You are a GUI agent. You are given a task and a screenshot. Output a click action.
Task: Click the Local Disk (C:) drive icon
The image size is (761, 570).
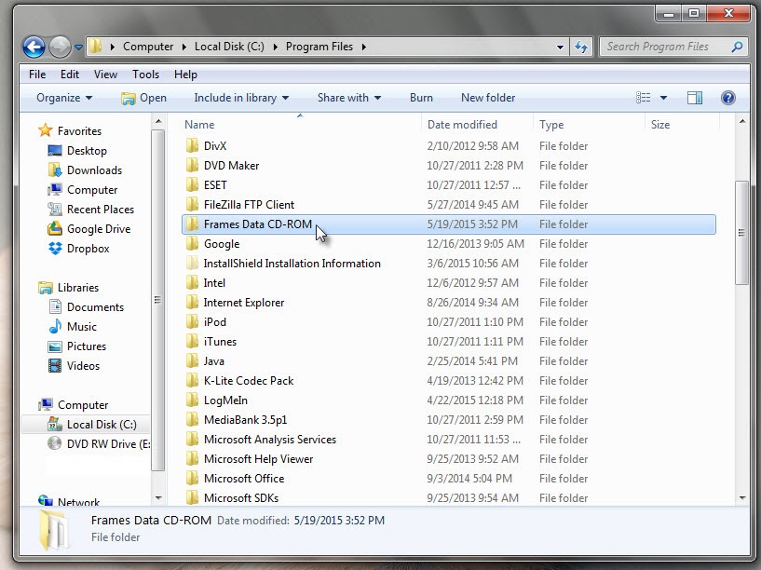click(x=55, y=425)
